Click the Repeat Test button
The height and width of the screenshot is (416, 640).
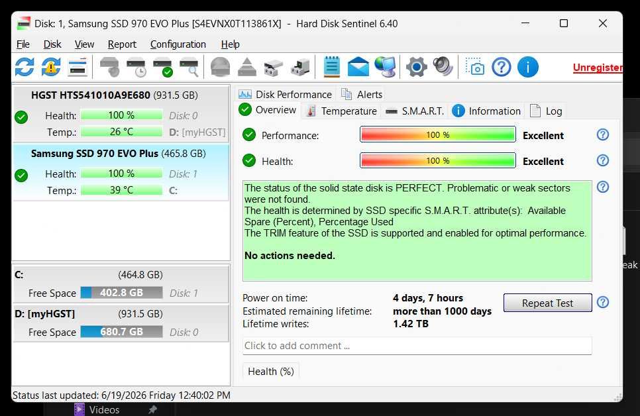(547, 303)
